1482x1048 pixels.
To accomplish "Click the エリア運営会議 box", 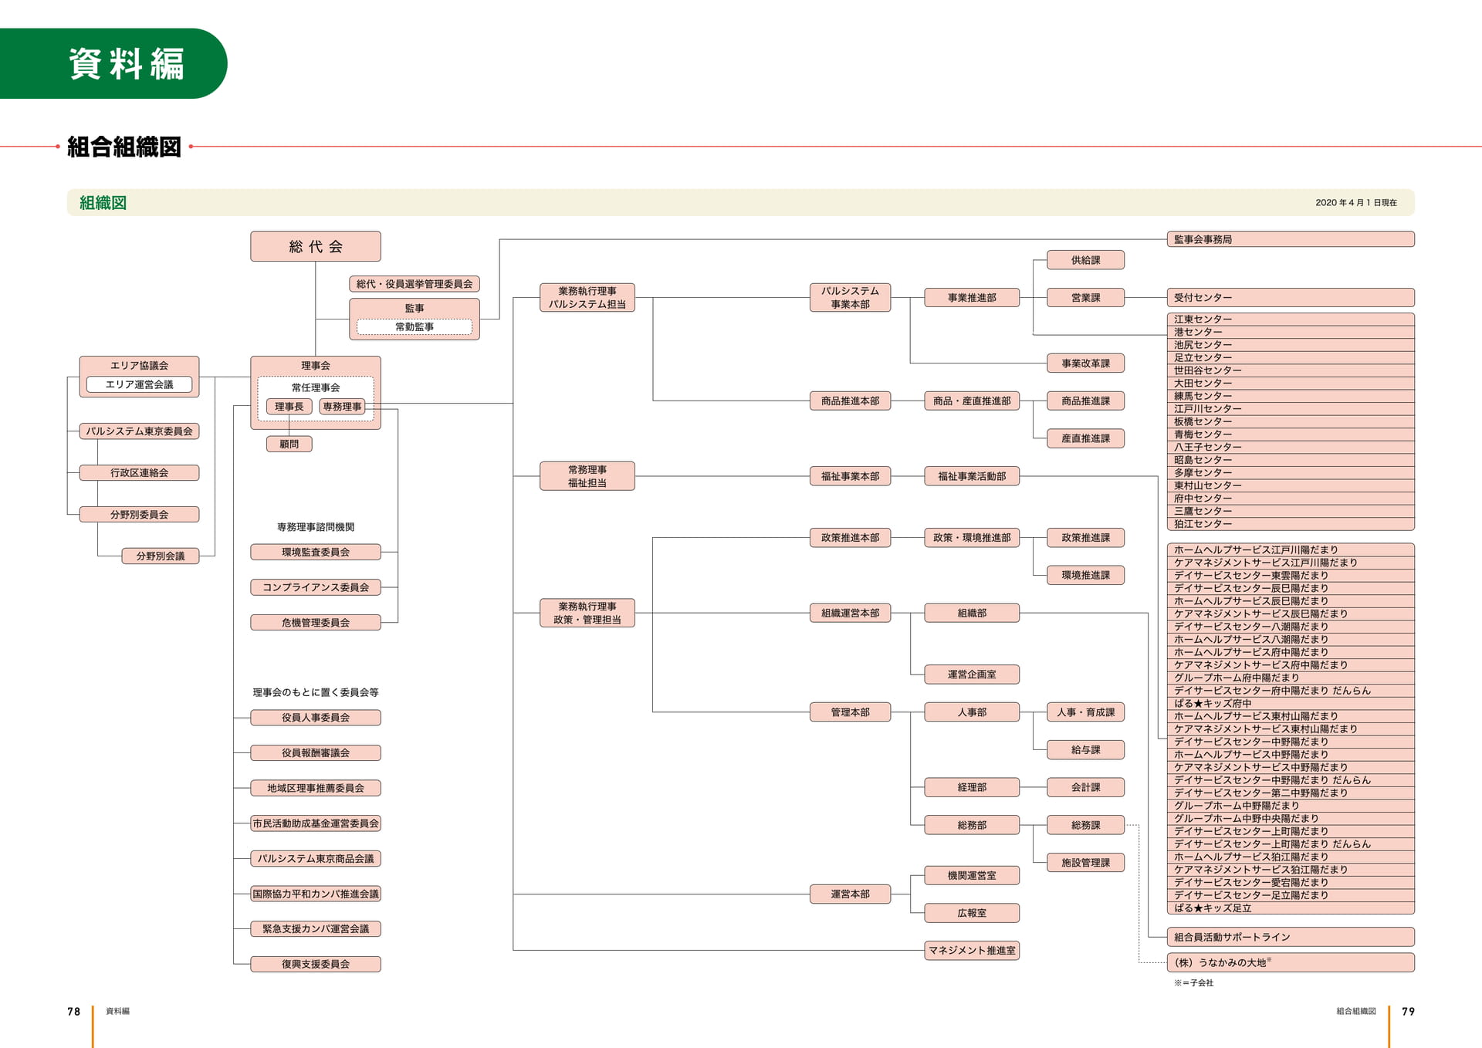I will tap(139, 384).
